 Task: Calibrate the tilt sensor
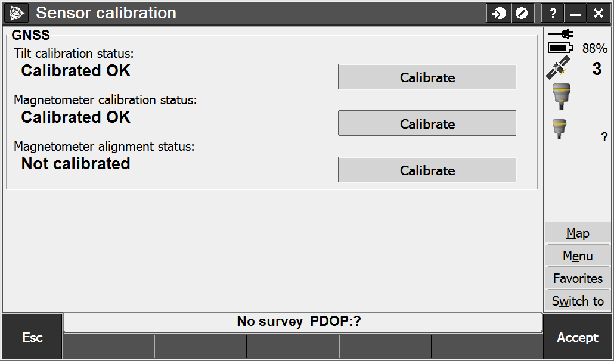pos(427,77)
